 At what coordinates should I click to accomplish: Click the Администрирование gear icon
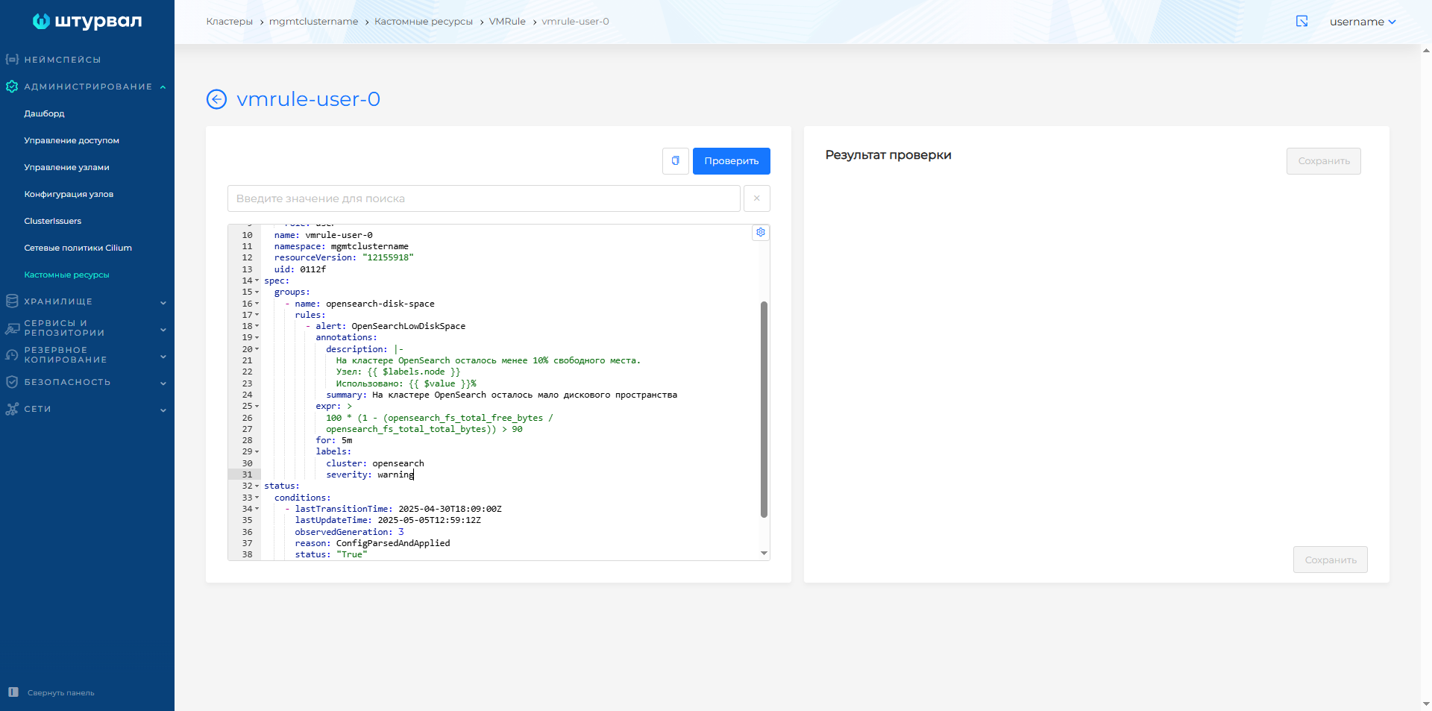[x=12, y=87]
